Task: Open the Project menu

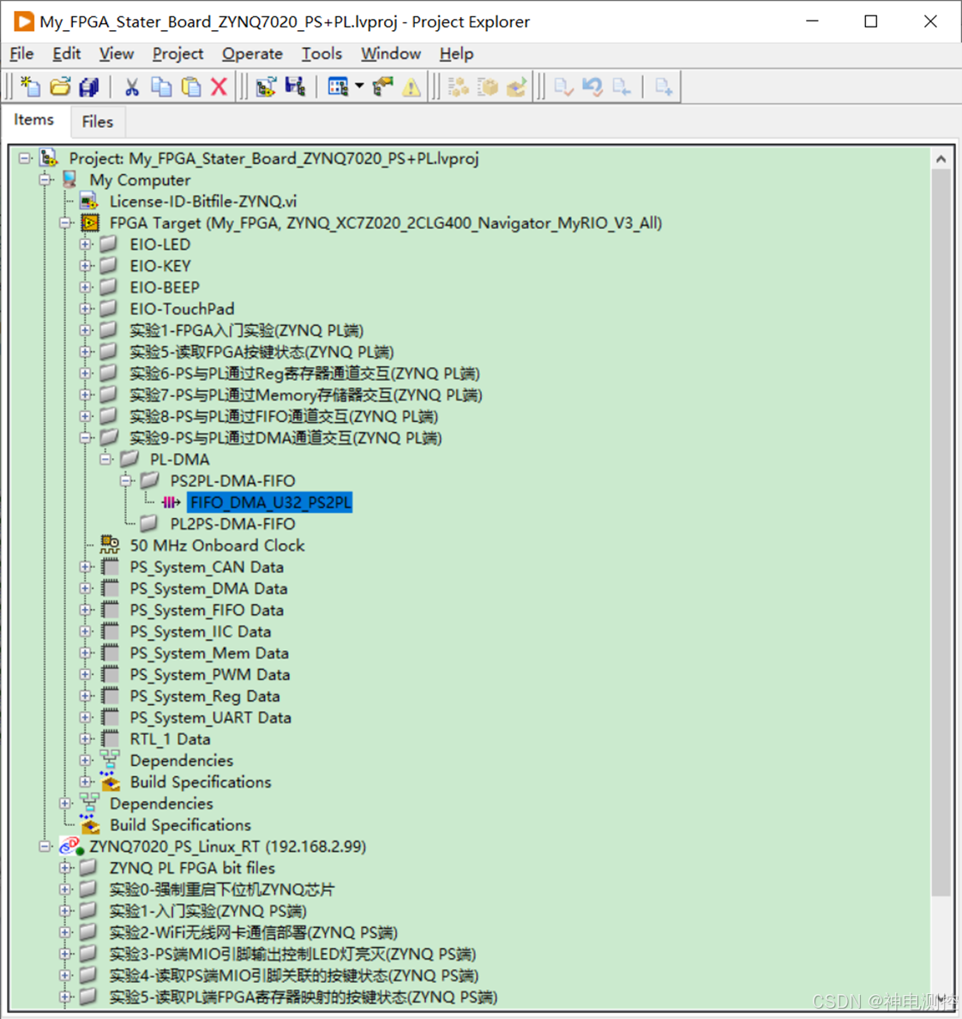Action: tap(178, 54)
